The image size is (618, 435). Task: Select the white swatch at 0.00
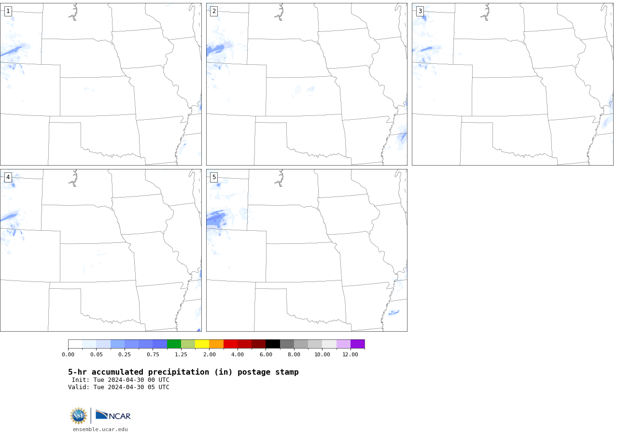75,344
